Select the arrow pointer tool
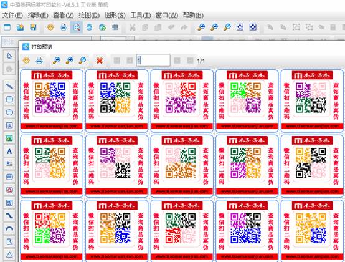Screen dimensions: 345x262 [9, 56]
